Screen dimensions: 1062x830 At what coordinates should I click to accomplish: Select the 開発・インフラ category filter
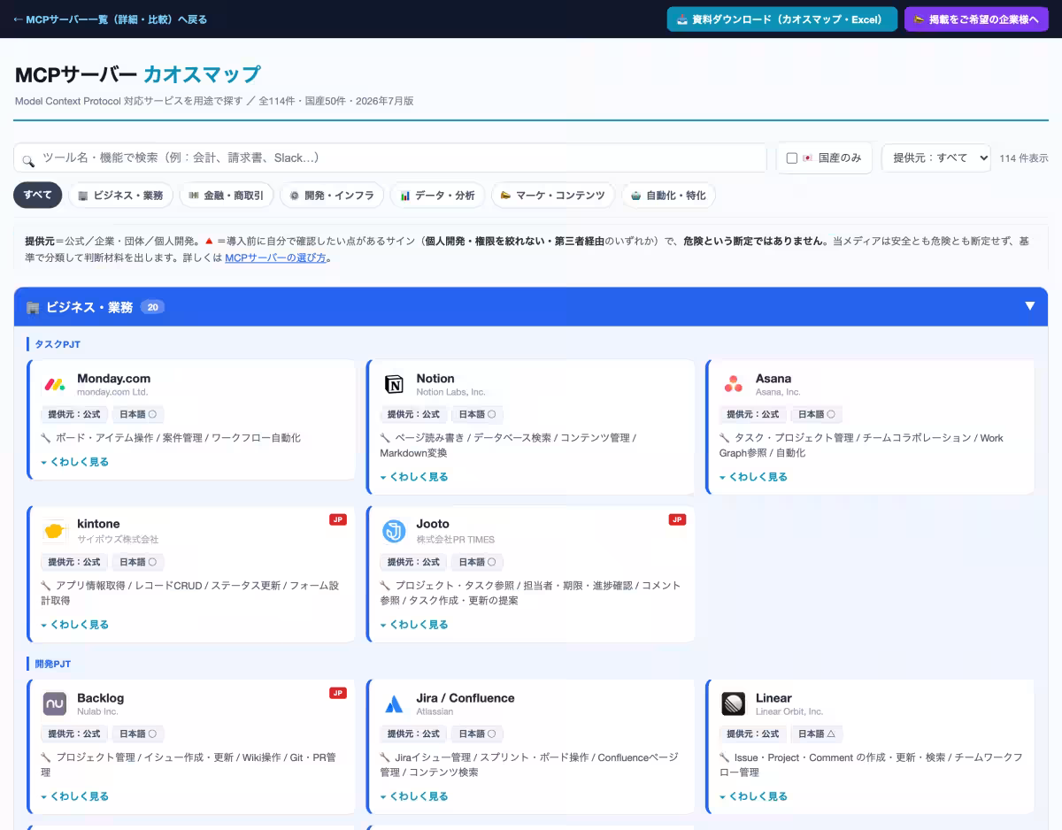coord(332,196)
